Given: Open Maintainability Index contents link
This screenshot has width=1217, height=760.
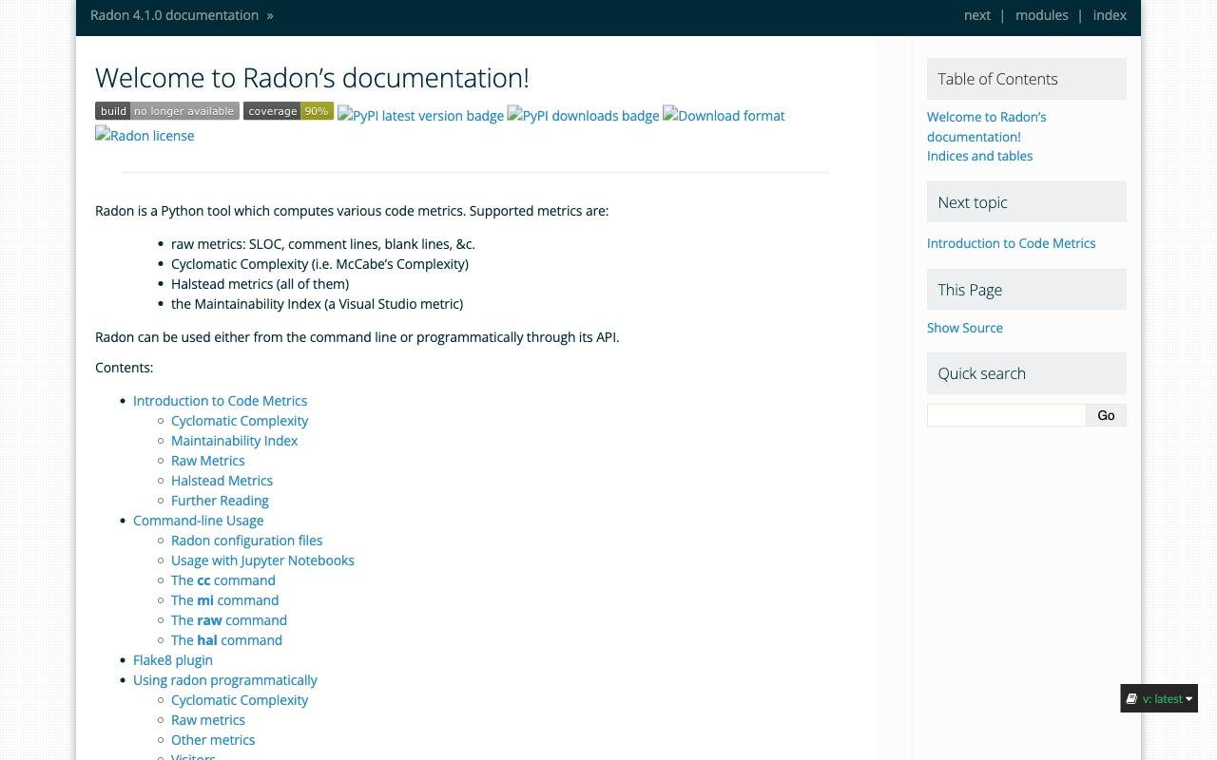Looking at the screenshot, I should coord(234,441).
